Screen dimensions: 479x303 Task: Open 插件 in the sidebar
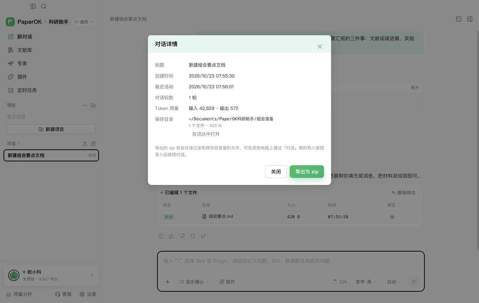[x=51, y=77]
